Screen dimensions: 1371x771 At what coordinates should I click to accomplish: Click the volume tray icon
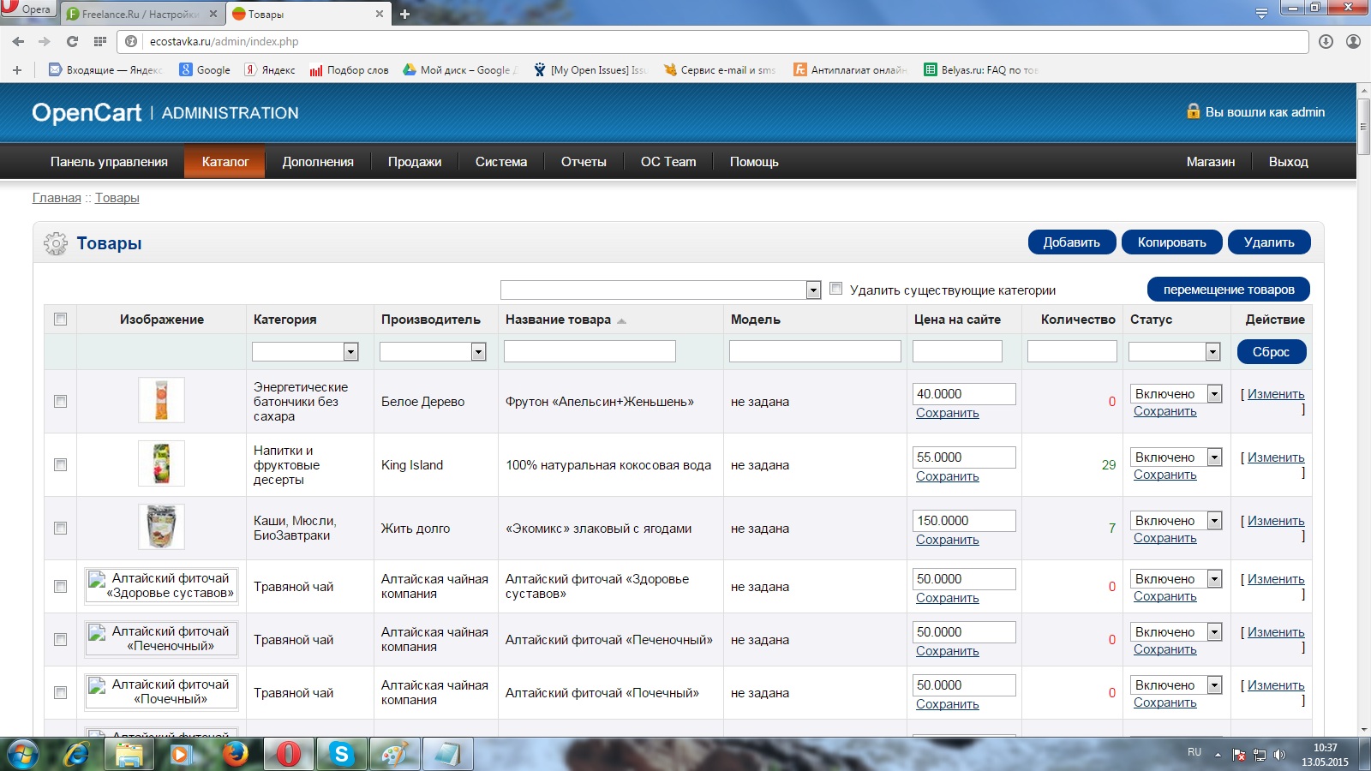1279,755
